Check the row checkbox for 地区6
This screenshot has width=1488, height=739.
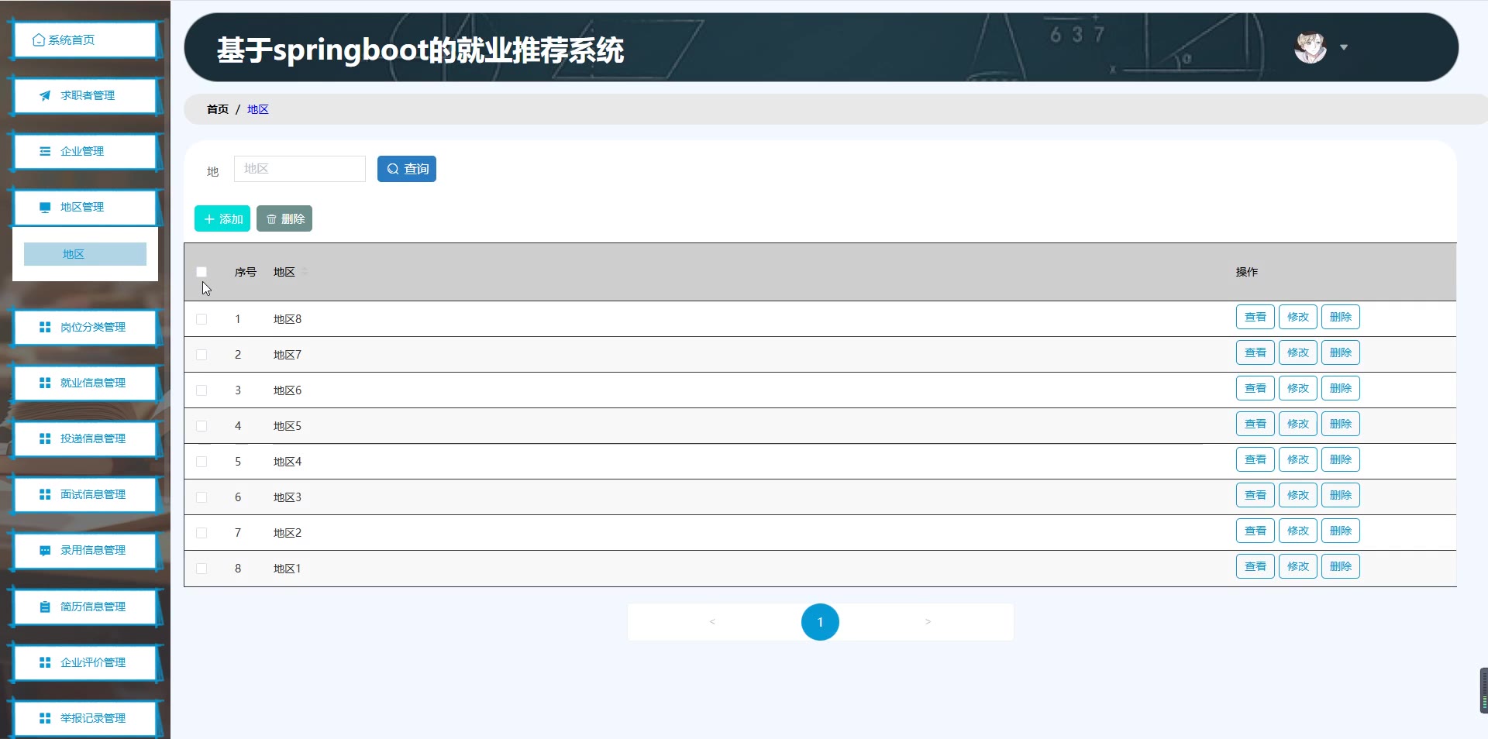(x=201, y=390)
